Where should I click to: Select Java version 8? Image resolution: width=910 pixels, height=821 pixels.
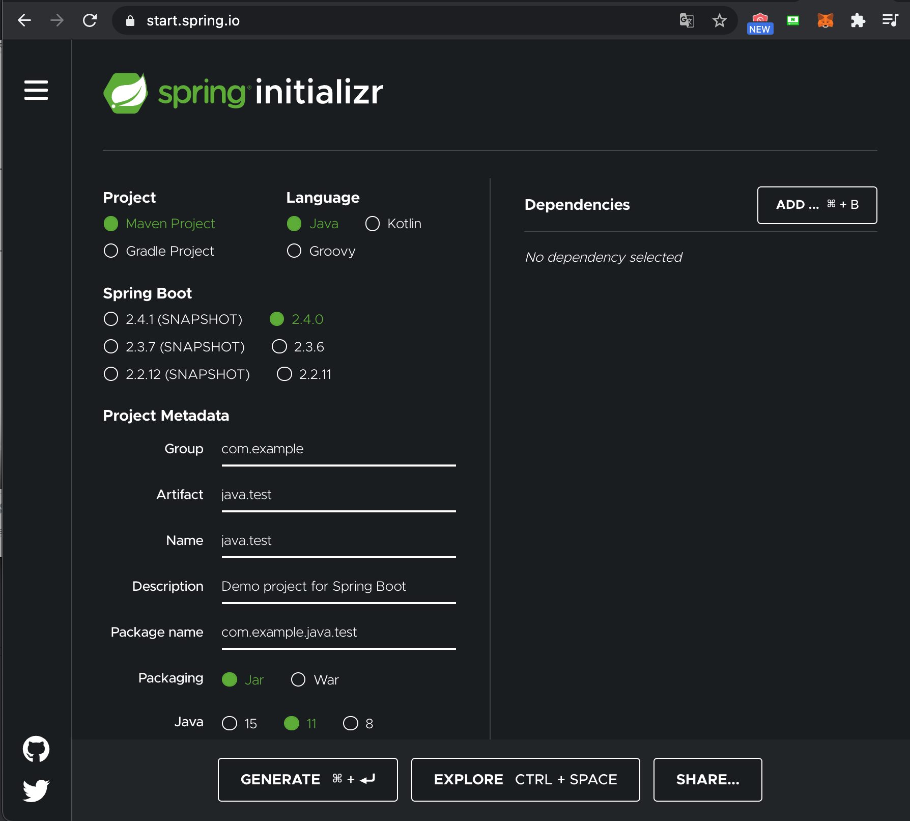pos(358,724)
